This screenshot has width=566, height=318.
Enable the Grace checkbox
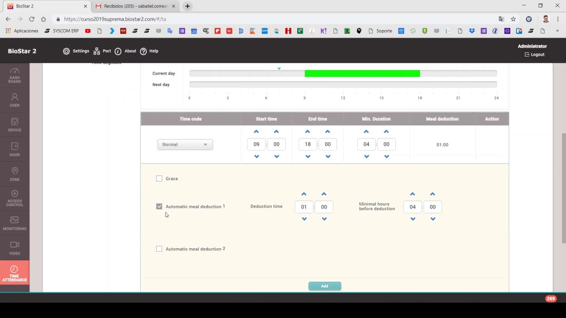point(159,178)
